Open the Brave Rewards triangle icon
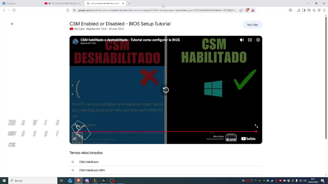This screenshot has height=184, width=328. (x=253, y=10)
